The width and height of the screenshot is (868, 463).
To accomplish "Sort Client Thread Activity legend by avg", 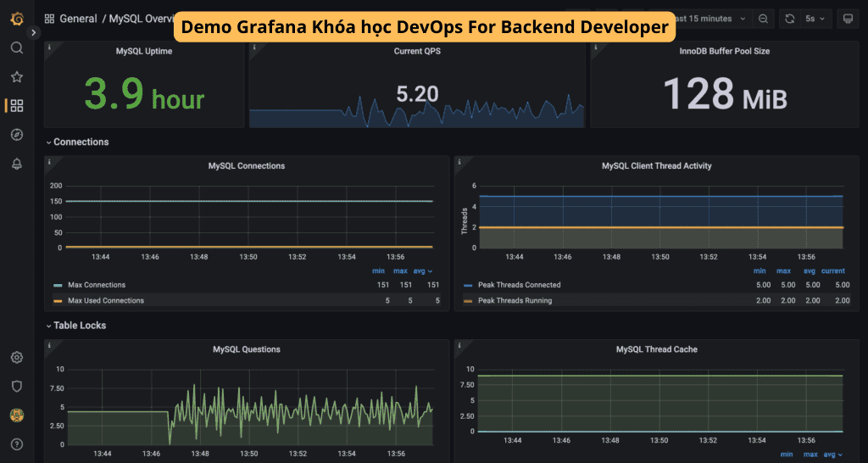I will [x=810, y=271].
